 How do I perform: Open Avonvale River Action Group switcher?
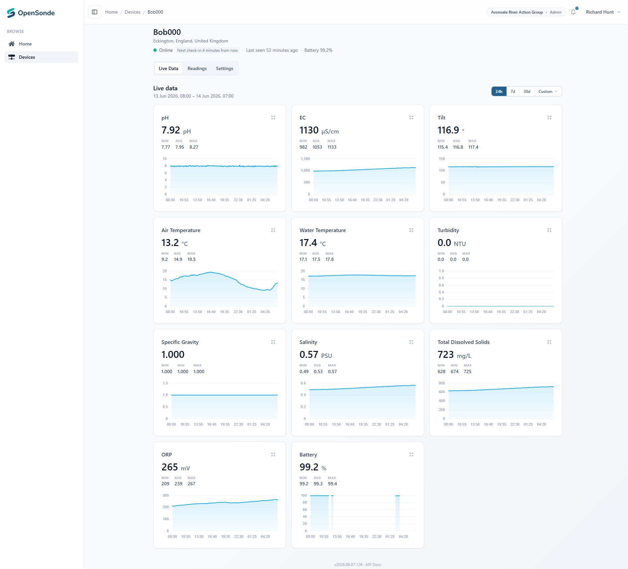(x=526, y=12)
